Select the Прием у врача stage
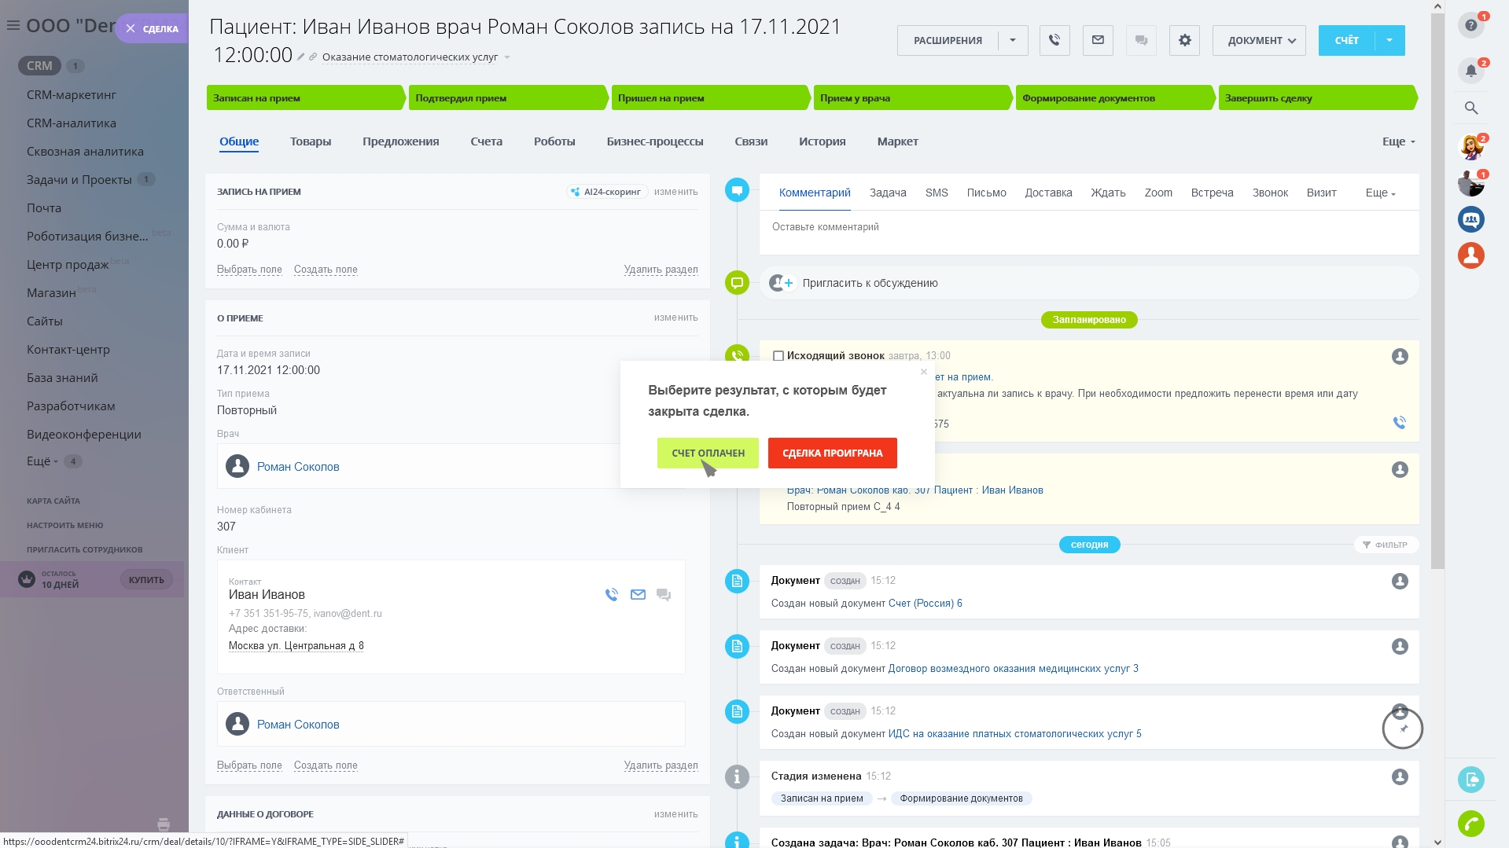Screen dimensions: 1509x848 [x=913, y=98]
